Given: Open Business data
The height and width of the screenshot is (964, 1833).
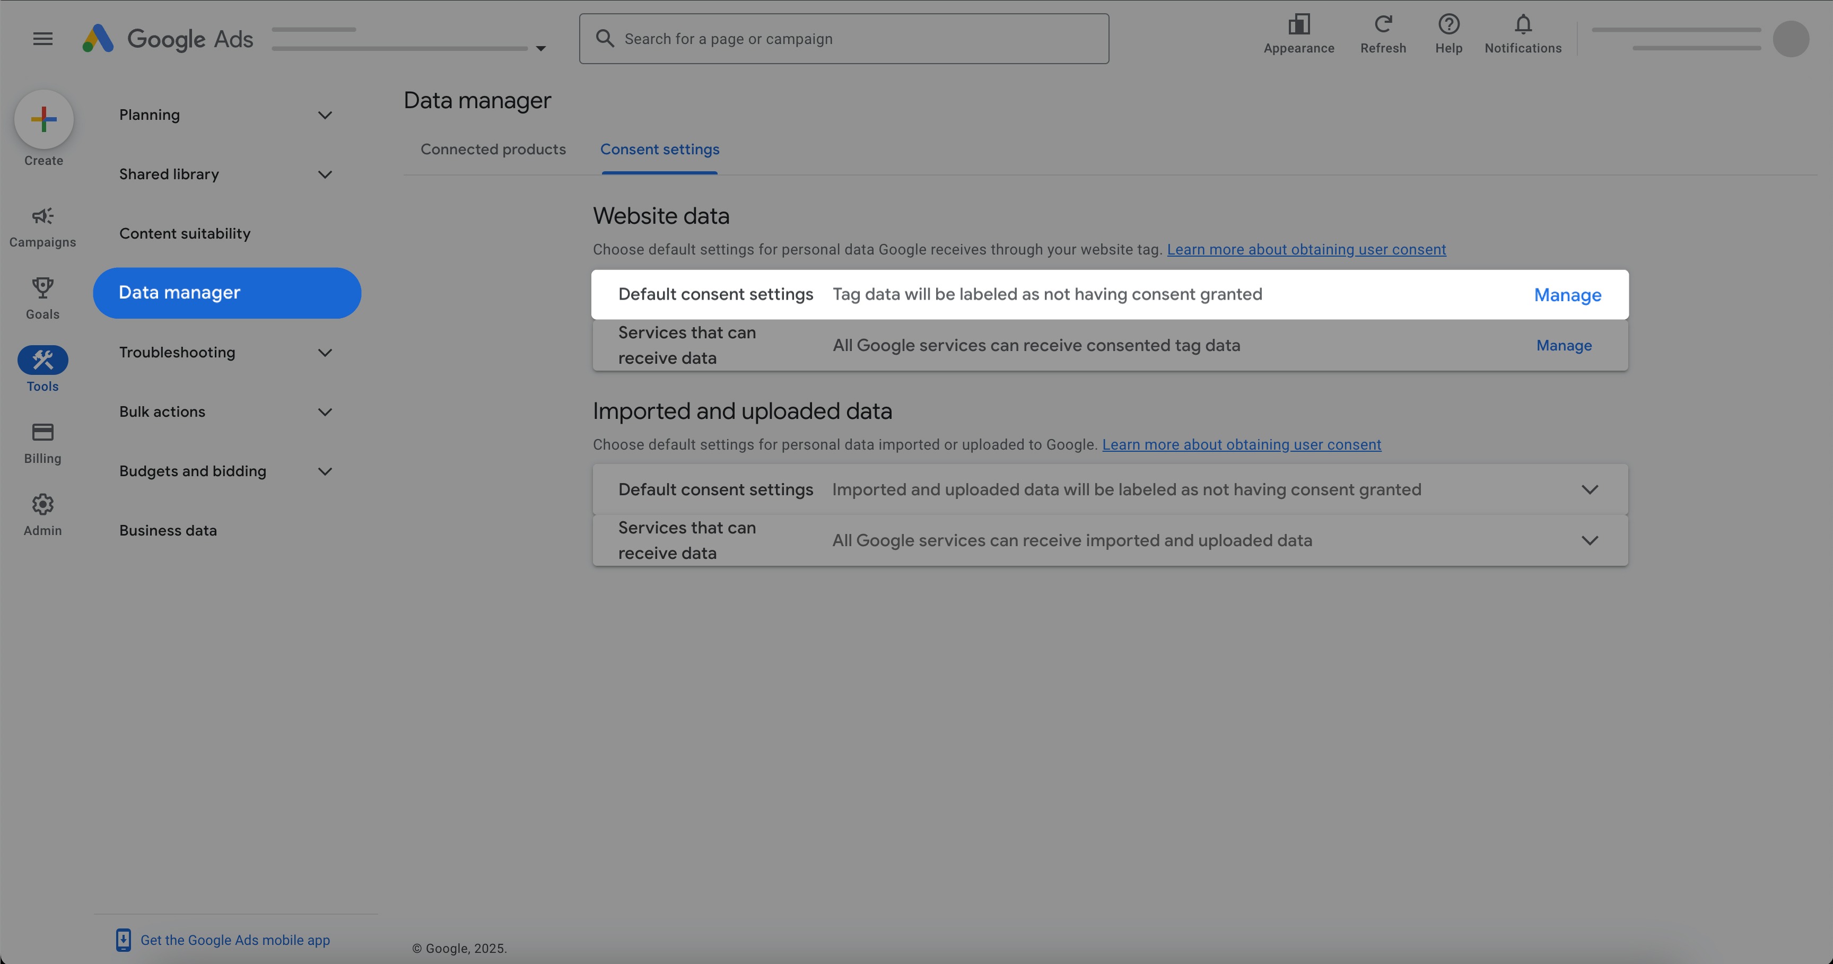Looking at the screenshot, I should click(x=168, y=530).
